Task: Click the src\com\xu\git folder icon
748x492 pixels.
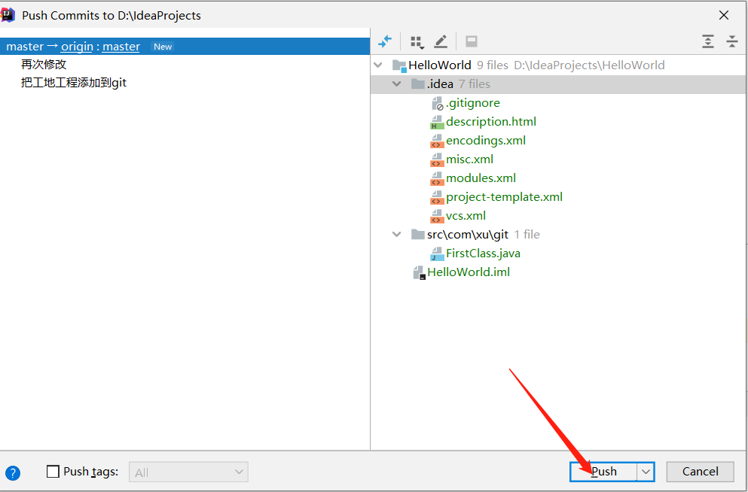Action: [418, 234]
